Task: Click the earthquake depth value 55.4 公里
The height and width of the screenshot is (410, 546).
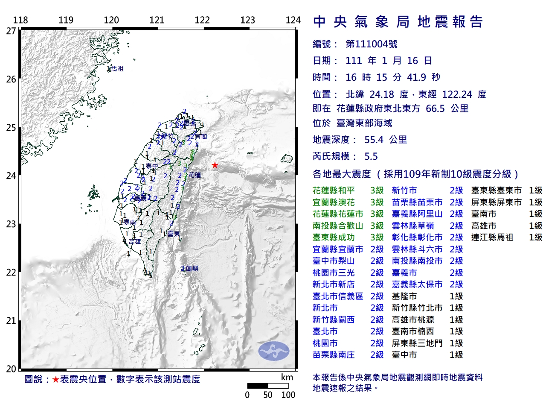Action: click(x=386, y=140)
